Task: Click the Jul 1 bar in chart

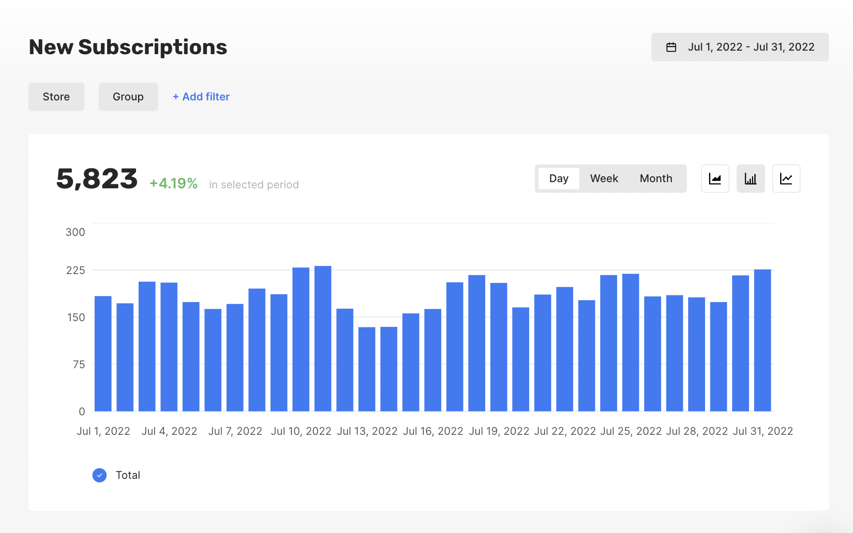Action: point(103,354)
